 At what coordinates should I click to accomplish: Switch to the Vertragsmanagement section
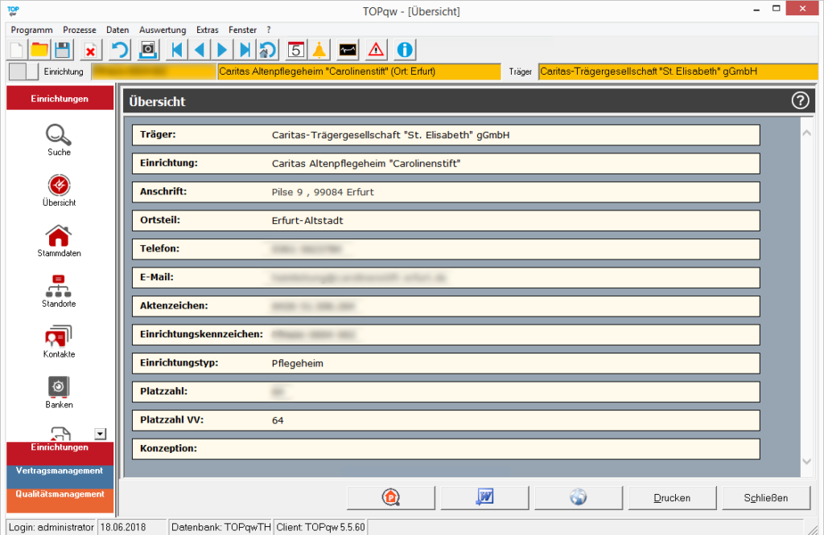coord(60,471)
